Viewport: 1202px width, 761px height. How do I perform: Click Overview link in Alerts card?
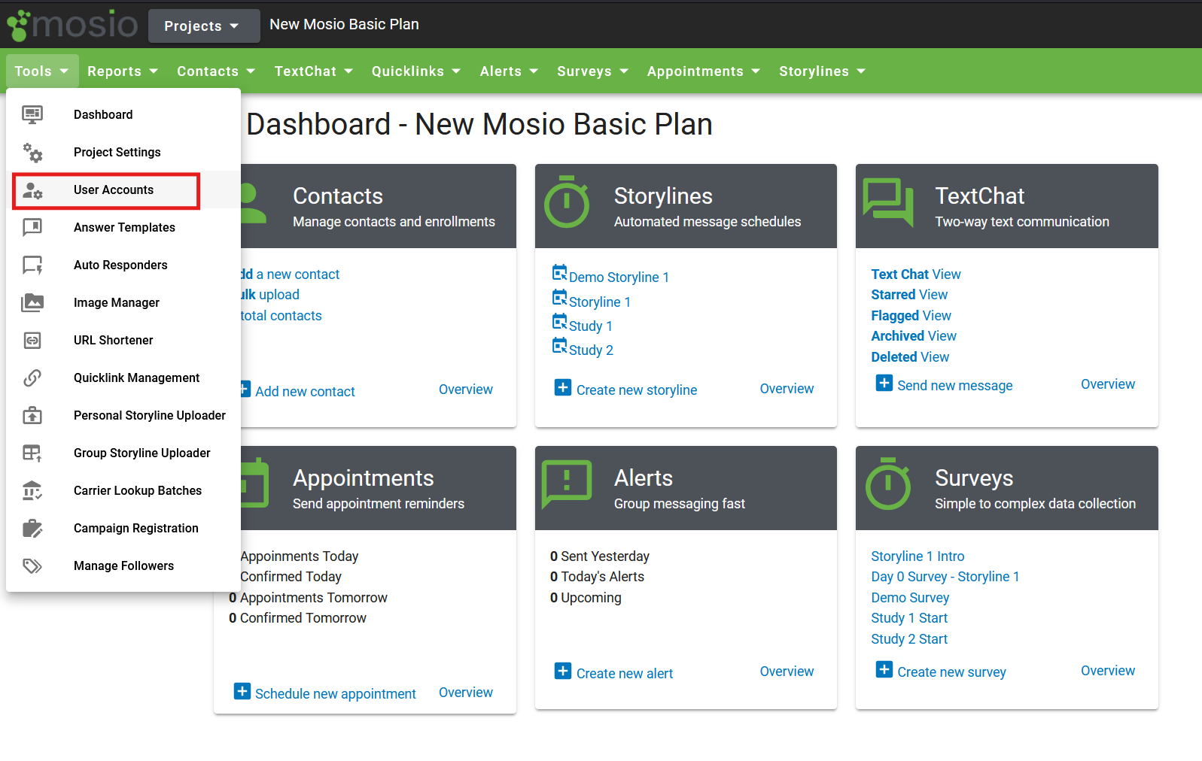(x=787, y=672)
